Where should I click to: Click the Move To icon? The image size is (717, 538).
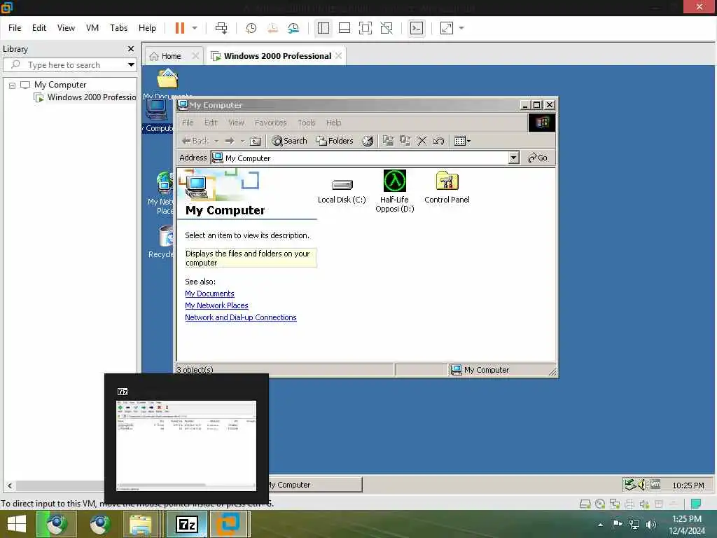pos(388,141)
